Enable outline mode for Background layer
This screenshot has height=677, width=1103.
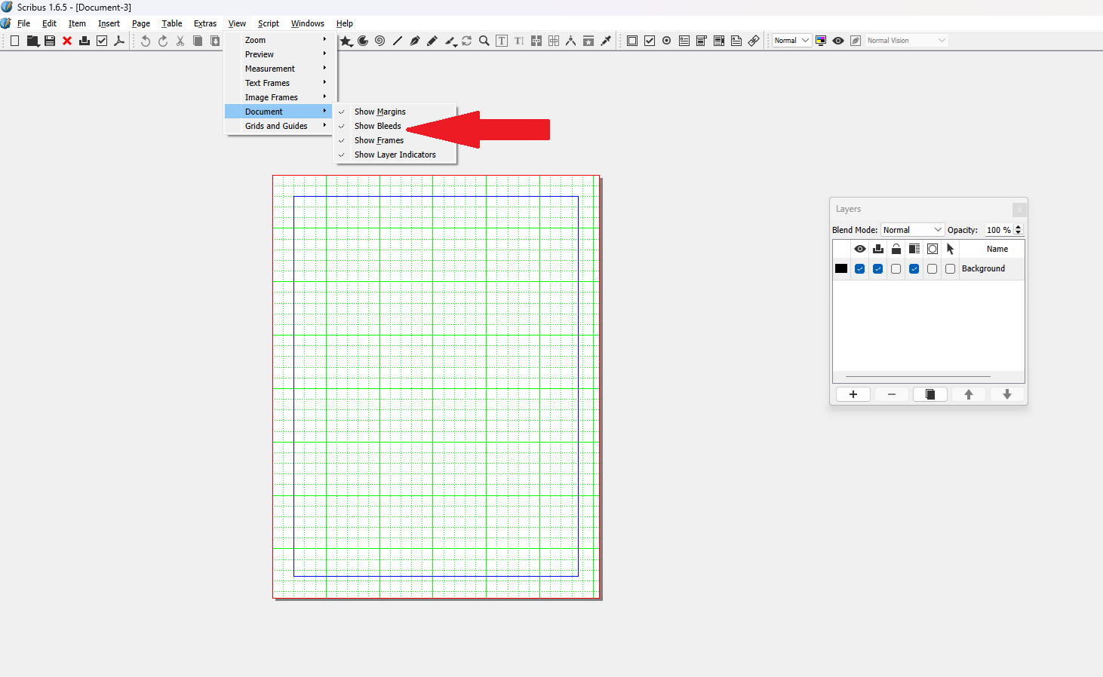click(932, 269)
